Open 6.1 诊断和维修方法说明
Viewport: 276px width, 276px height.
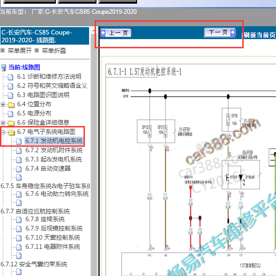(x=49, y=76)
